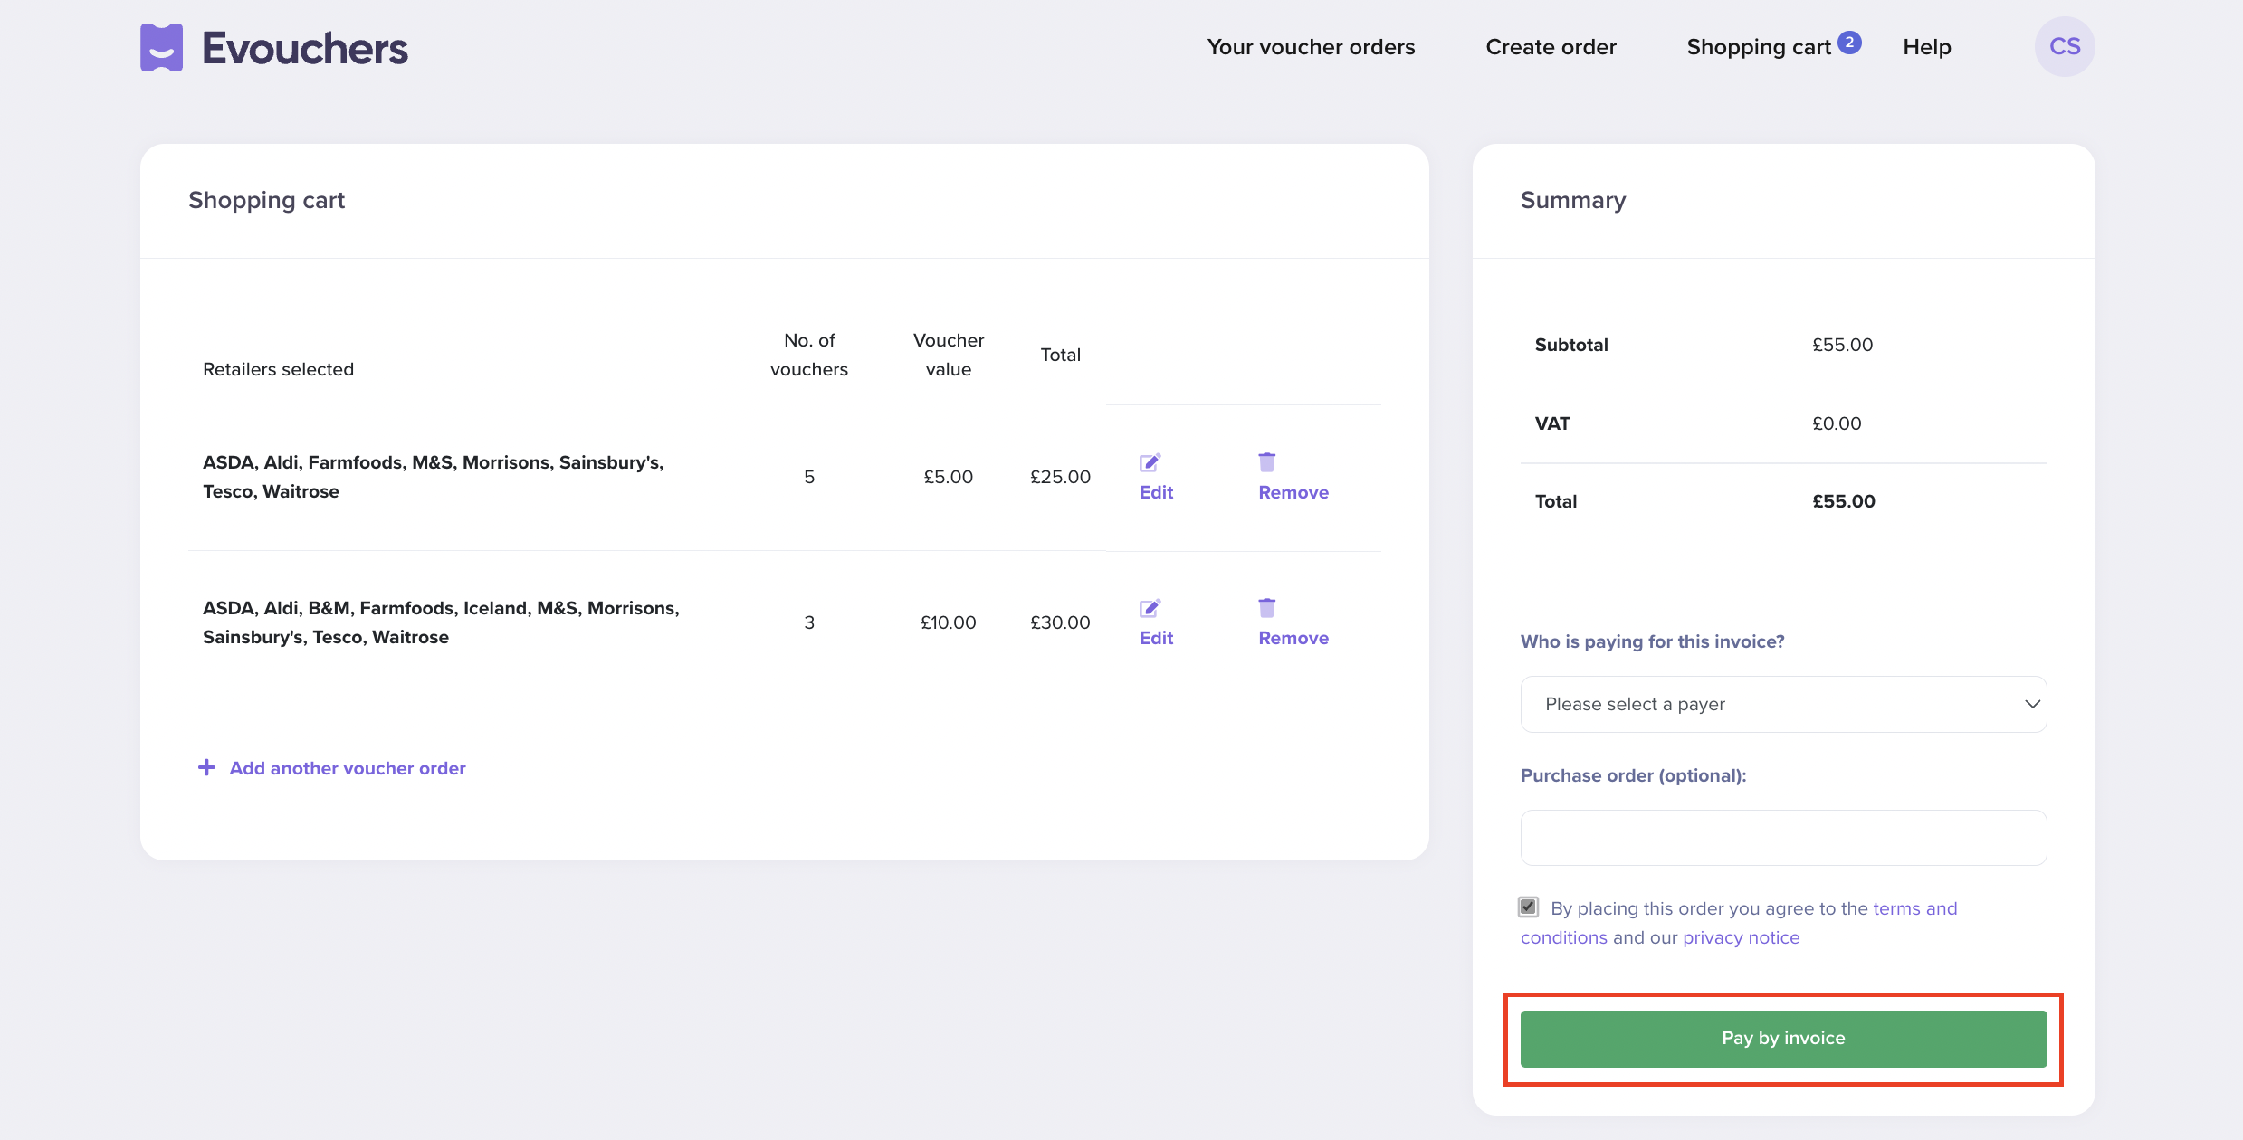Click the £5.00 voucher value cell
This screenshot has height=1140, width=2243.
pyautogui.click(x=948, y=477)
